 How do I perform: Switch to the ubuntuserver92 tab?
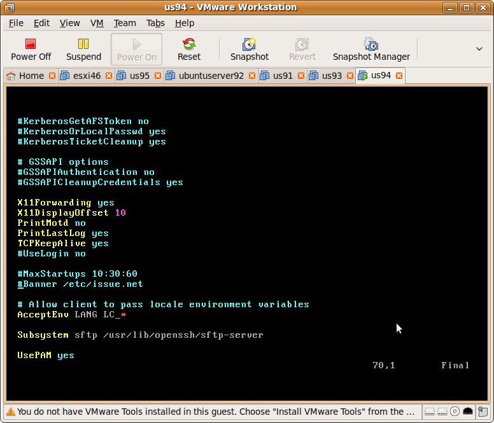tap(211, 76)
